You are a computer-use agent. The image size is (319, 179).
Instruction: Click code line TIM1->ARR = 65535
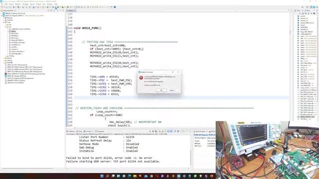tap(104, 77)
